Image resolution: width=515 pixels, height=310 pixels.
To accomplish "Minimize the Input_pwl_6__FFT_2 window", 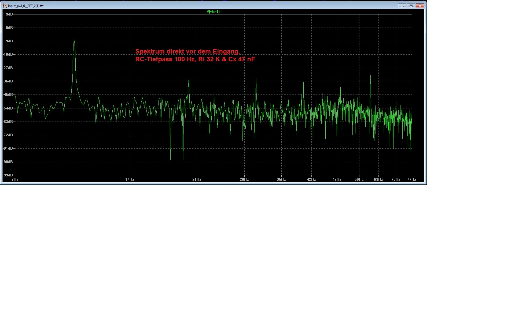I will (402, 6).
